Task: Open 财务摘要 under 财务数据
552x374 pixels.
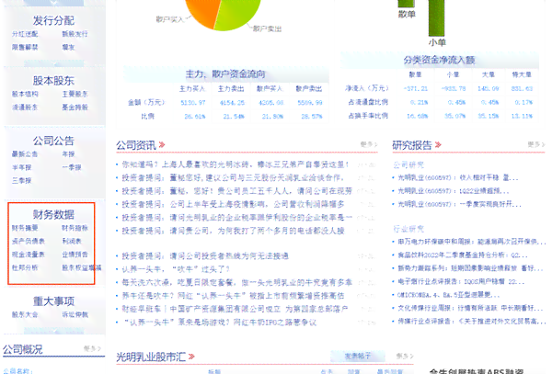Action: coord(25,228)
